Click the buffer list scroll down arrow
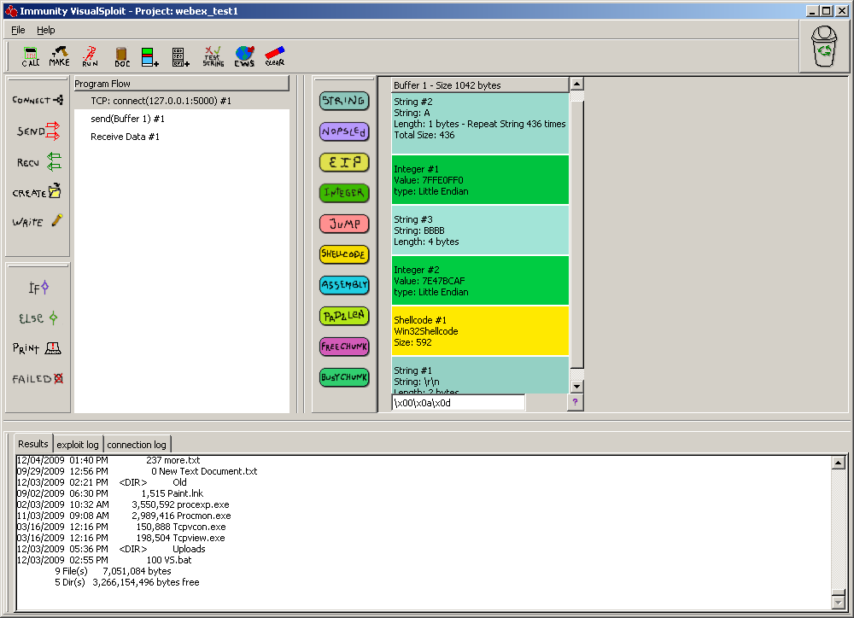Image resolution: width=854 pixels, height=618 pixels. (x=576, y=387)
